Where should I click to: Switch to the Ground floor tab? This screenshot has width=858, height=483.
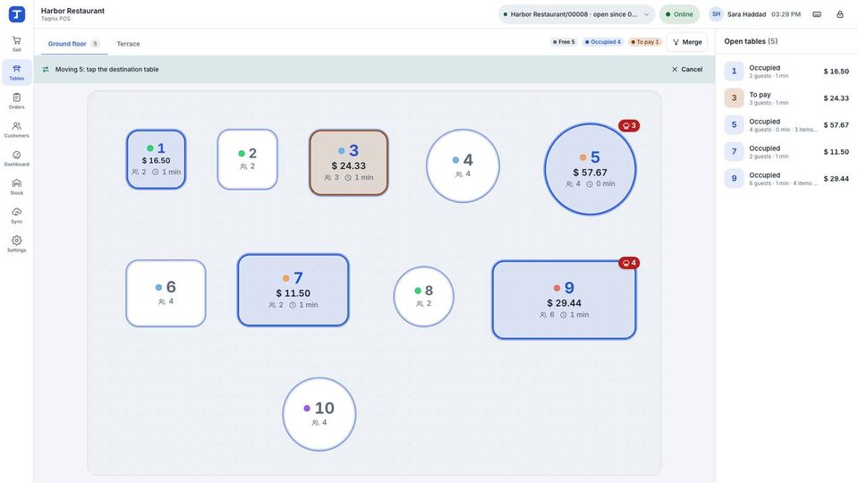pos(74,44)
